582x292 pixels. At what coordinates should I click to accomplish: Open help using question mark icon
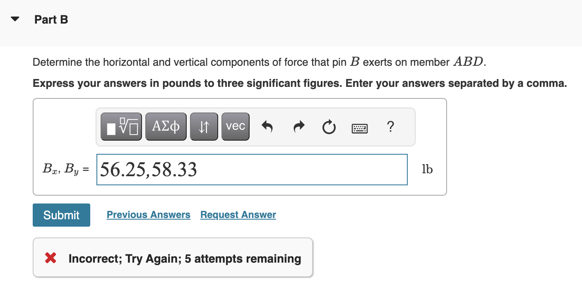pos(390,127)
